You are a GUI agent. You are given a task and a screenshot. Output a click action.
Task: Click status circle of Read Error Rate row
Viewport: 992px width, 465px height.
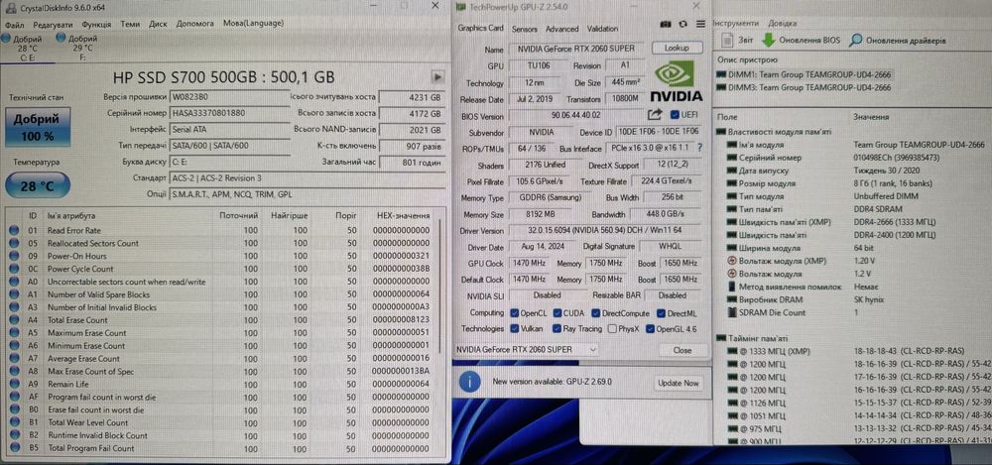tap(14, 230)
